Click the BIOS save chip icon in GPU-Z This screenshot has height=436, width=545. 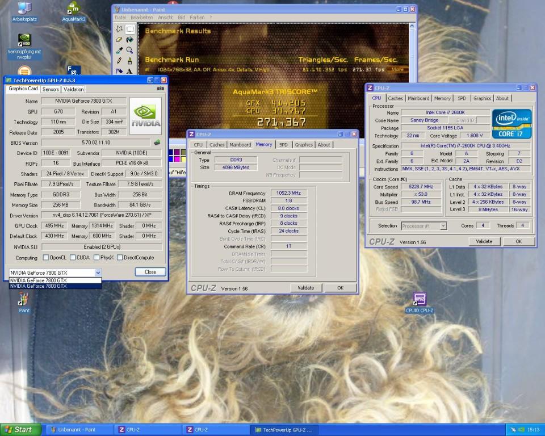tap(157, 142)
